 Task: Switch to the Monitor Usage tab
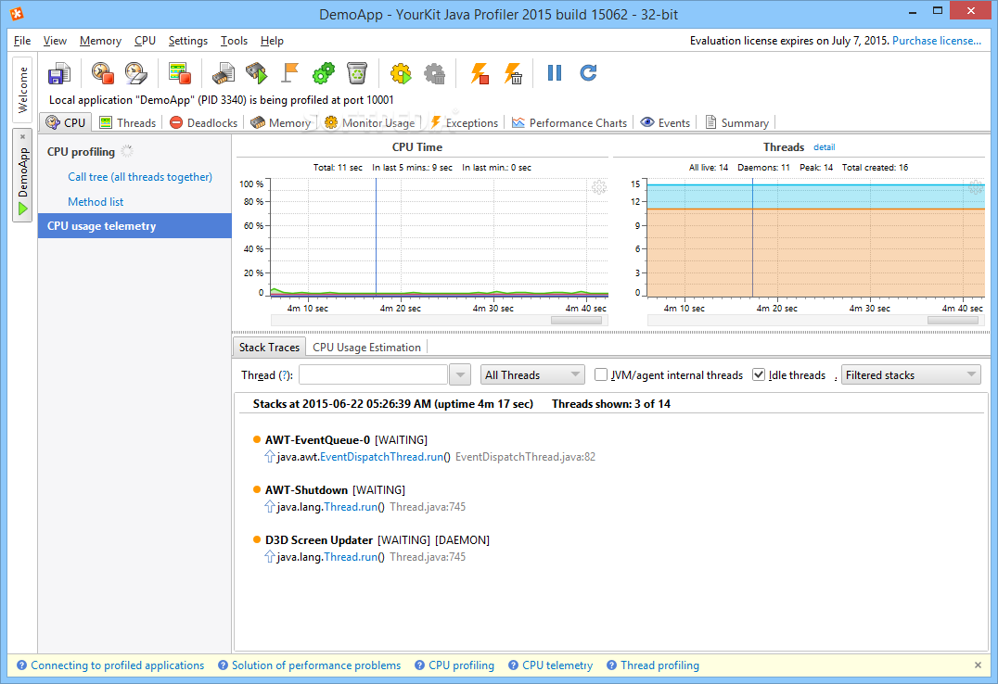(370, 122)
